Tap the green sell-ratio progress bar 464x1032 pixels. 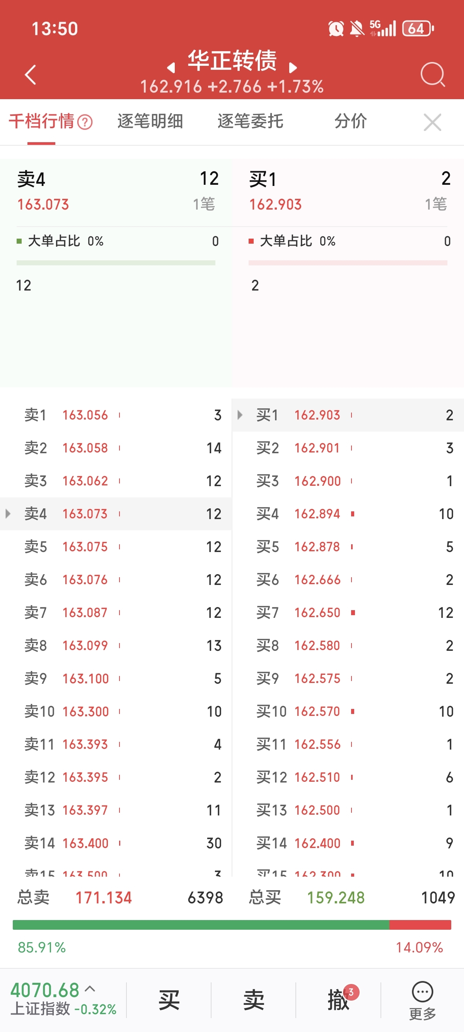pos(201,925)
